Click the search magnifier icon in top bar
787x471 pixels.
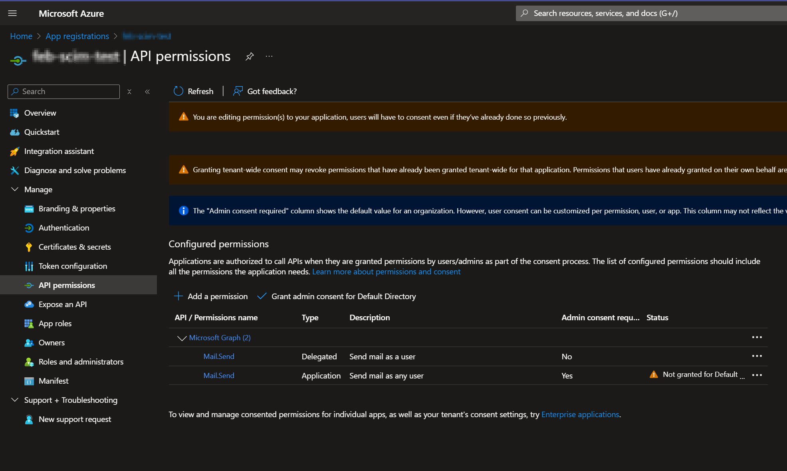click(x=525, y=13)
